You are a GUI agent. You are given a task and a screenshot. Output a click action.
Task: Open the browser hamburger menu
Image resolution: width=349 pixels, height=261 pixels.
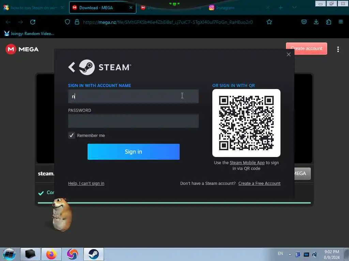point(341,22)
